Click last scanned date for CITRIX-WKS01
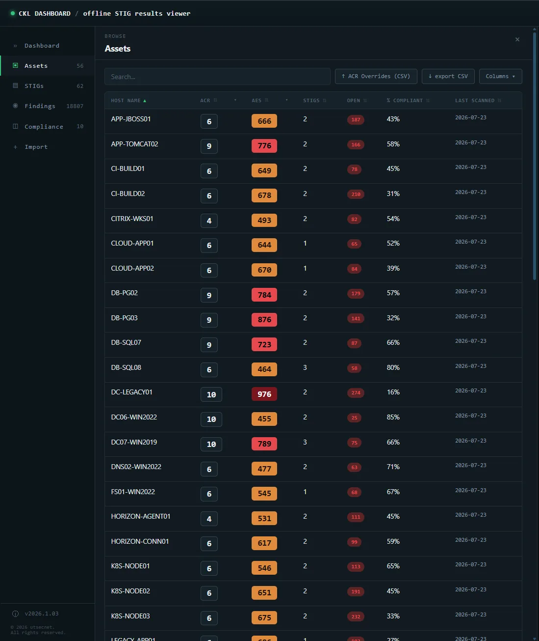The height and width of the screenshot is (641, 539). pyautogui.click(x=471, y=217)
